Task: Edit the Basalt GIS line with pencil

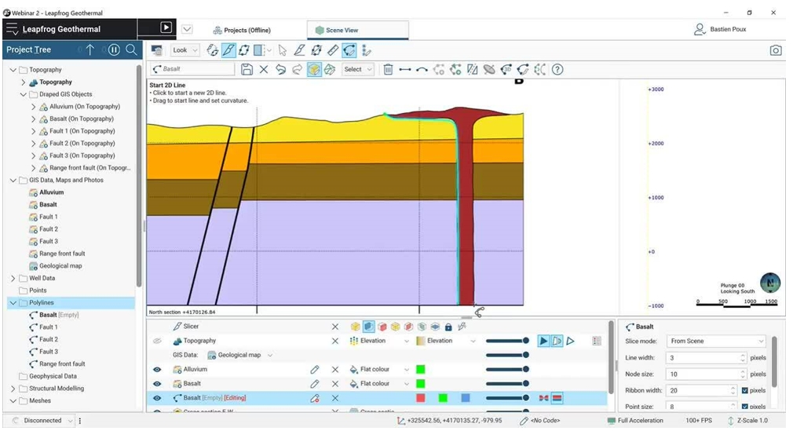Action: (x=315, y=383)
